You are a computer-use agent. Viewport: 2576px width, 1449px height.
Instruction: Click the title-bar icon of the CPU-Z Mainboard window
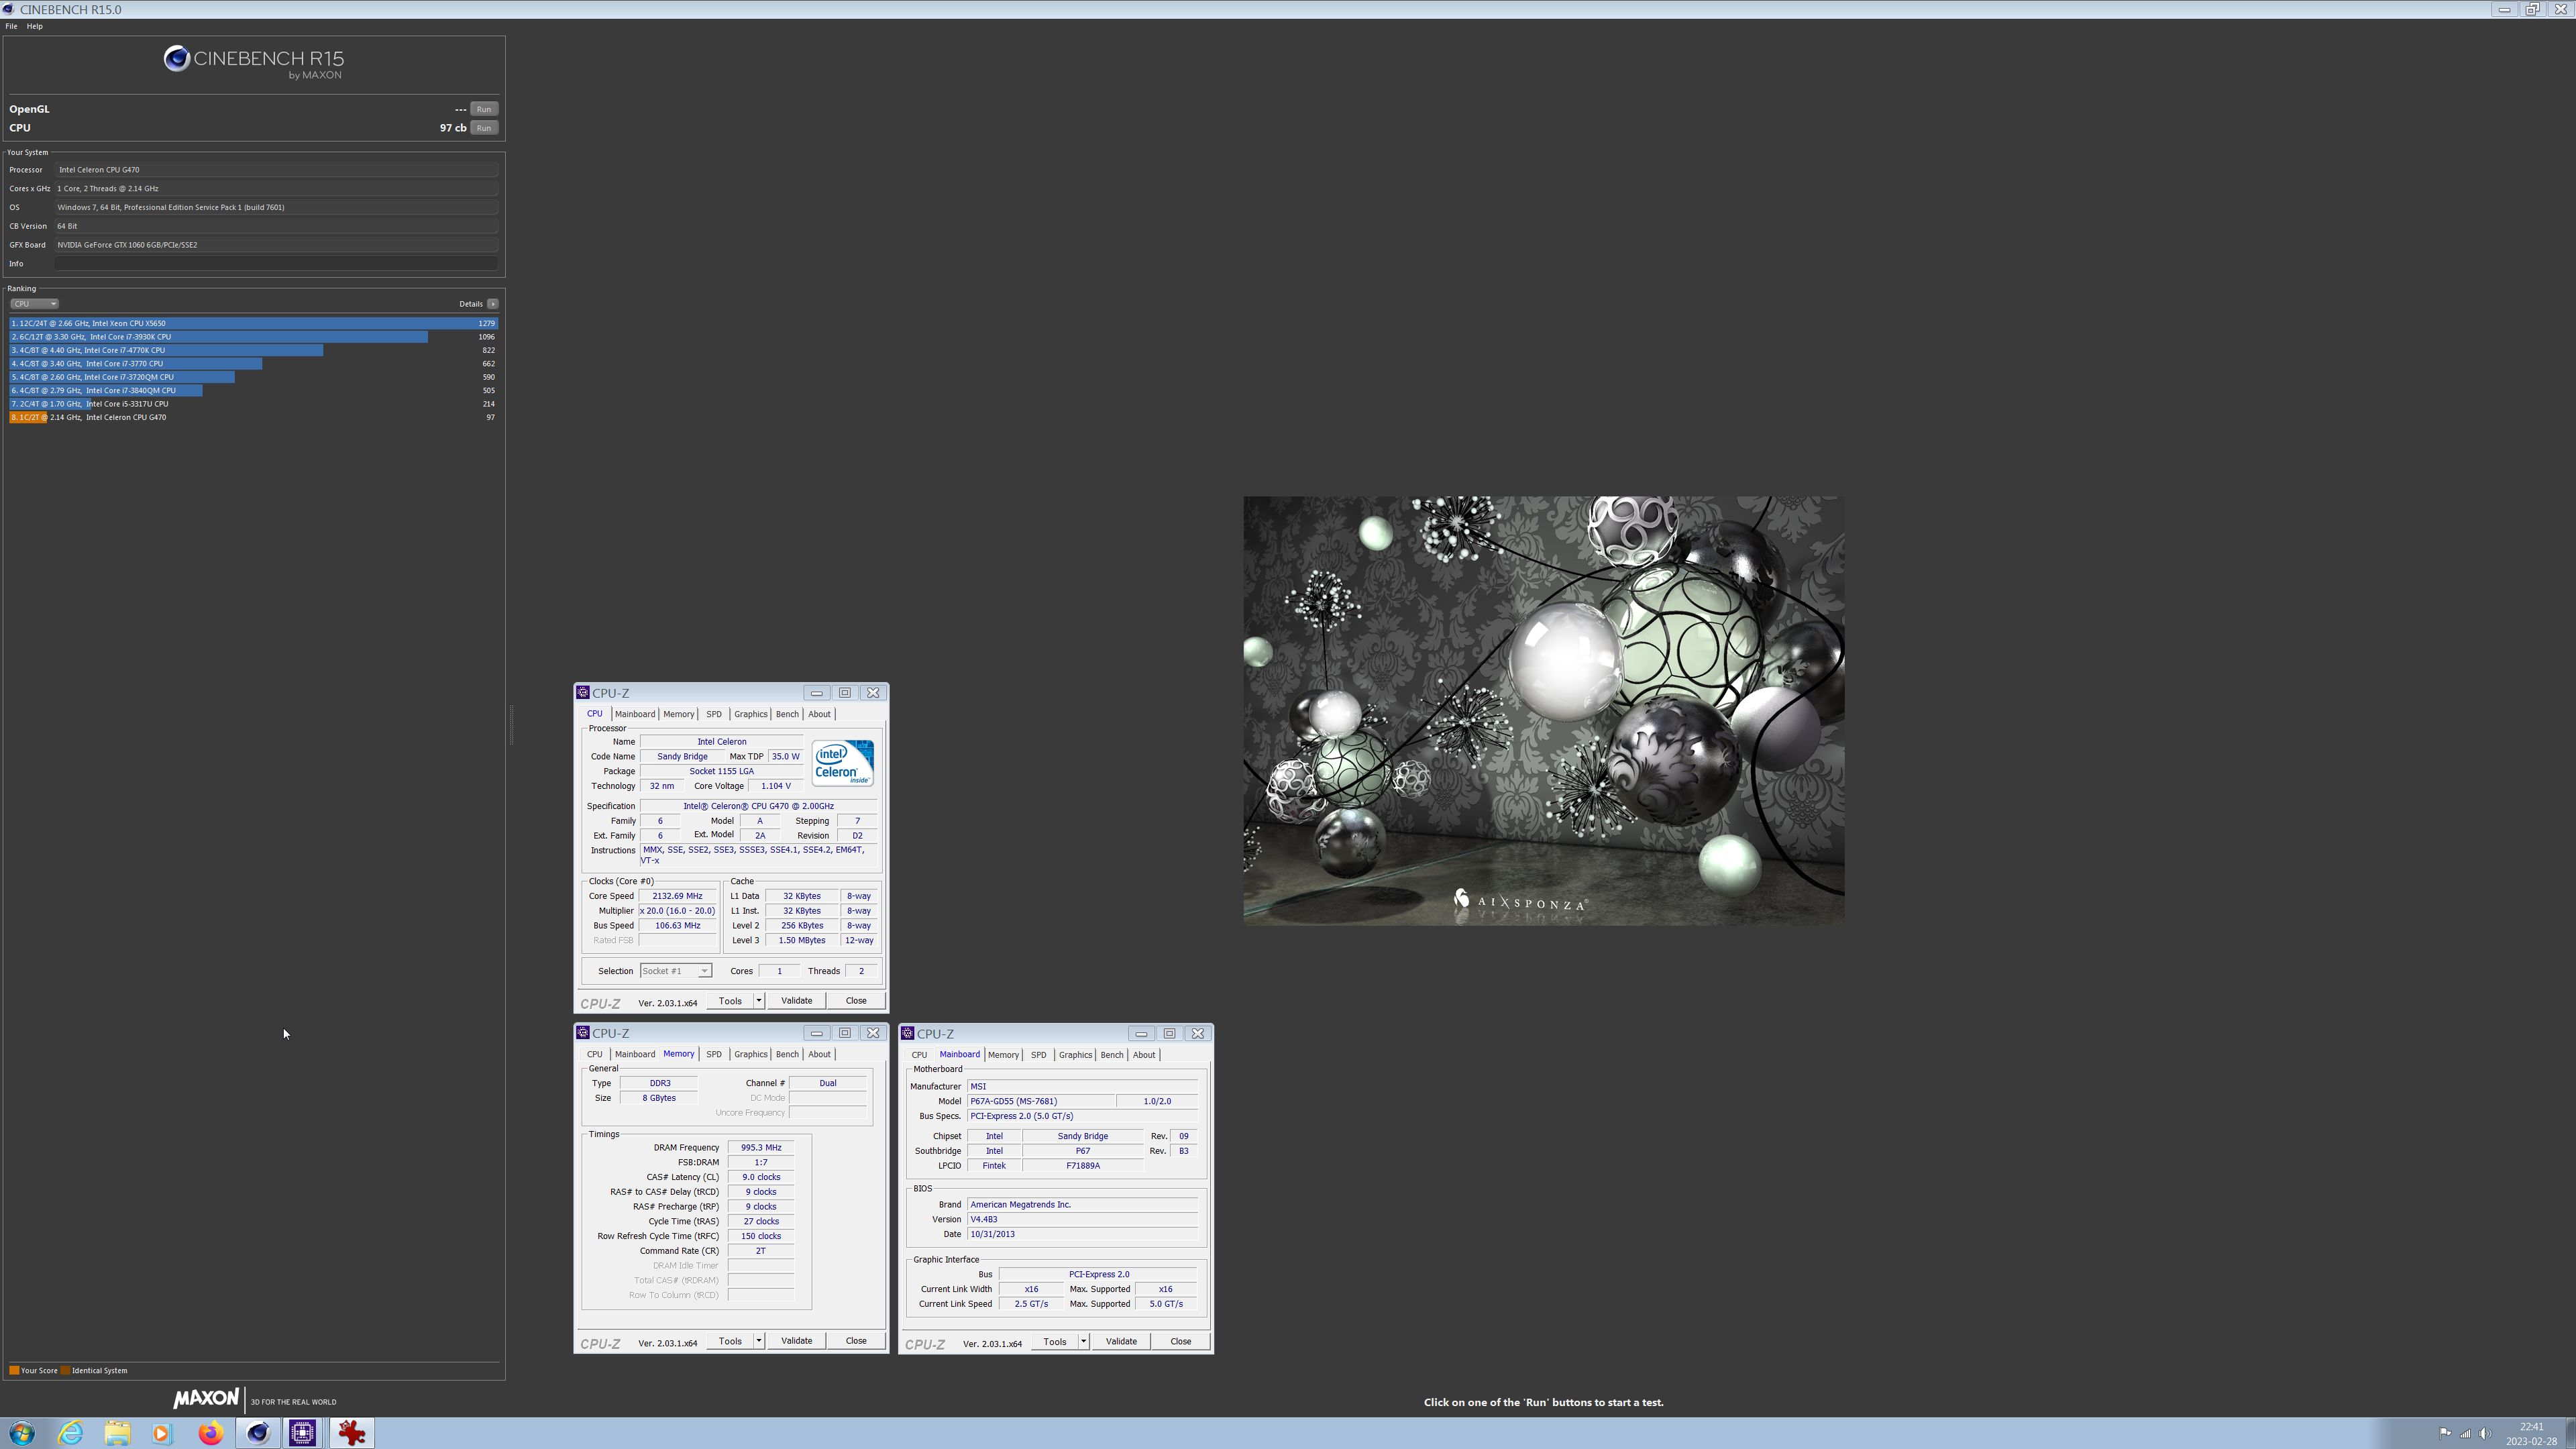(x=907, y=1033)
